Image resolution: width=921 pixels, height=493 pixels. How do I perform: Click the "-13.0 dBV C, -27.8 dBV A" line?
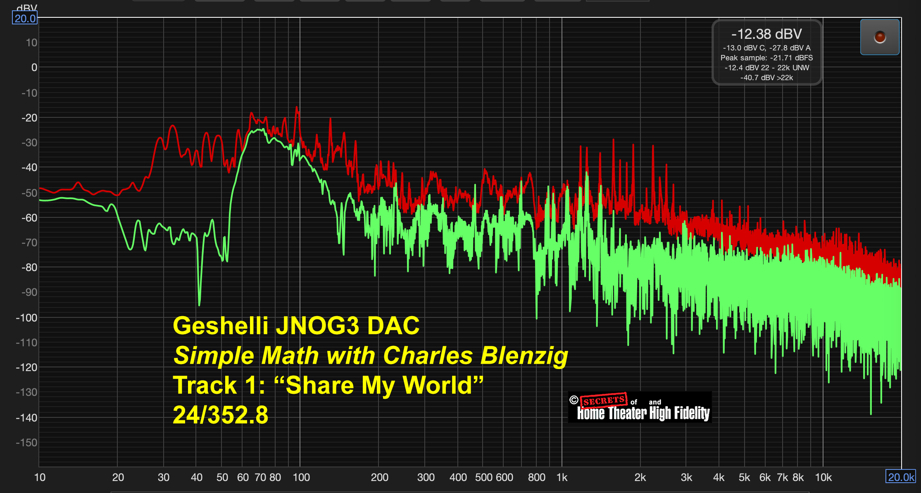[766, 48]
